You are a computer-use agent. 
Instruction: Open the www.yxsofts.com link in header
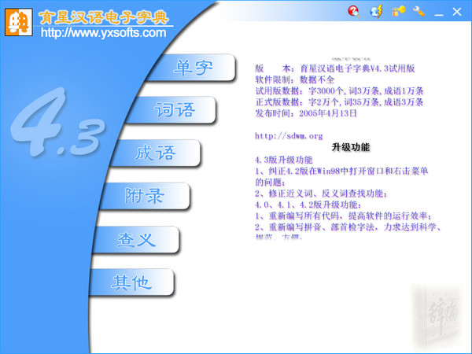[x=103, y=33]
